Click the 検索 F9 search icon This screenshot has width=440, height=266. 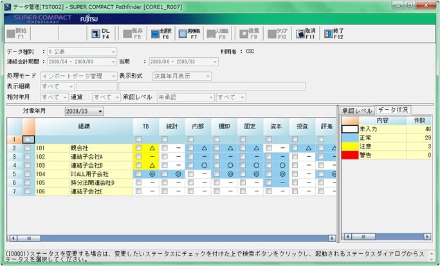pyautogui.click(x=244, y=34)
